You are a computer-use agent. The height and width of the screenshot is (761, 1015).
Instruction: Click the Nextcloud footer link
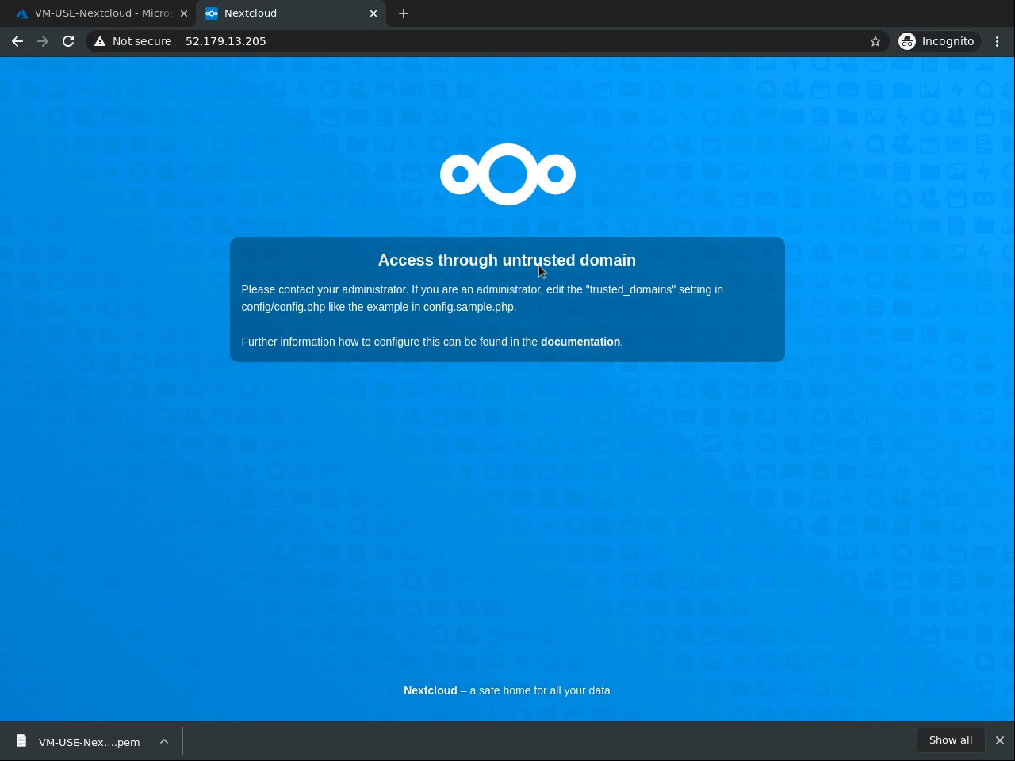(x=431, y=690)
